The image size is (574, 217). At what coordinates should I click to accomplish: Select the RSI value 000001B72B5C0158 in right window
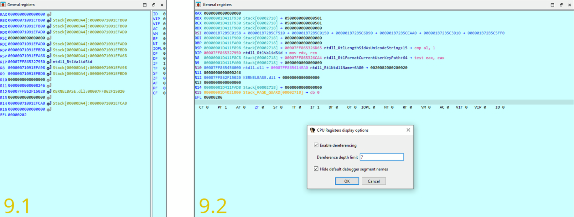pos(222,33)
